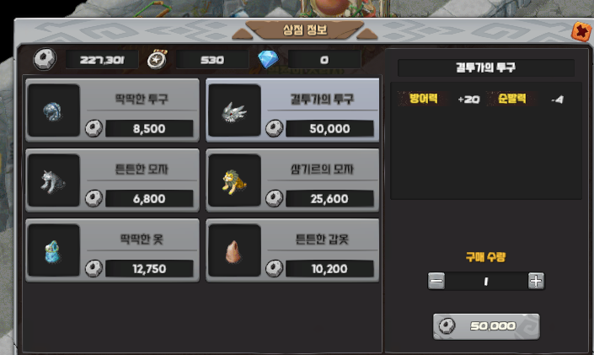Click the 방어력 stat label

pos(424,99)
